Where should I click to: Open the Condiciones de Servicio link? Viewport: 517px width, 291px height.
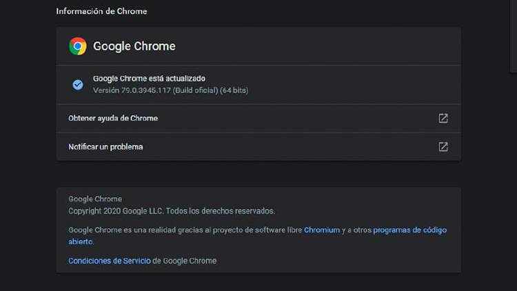(x=109, y=261)
